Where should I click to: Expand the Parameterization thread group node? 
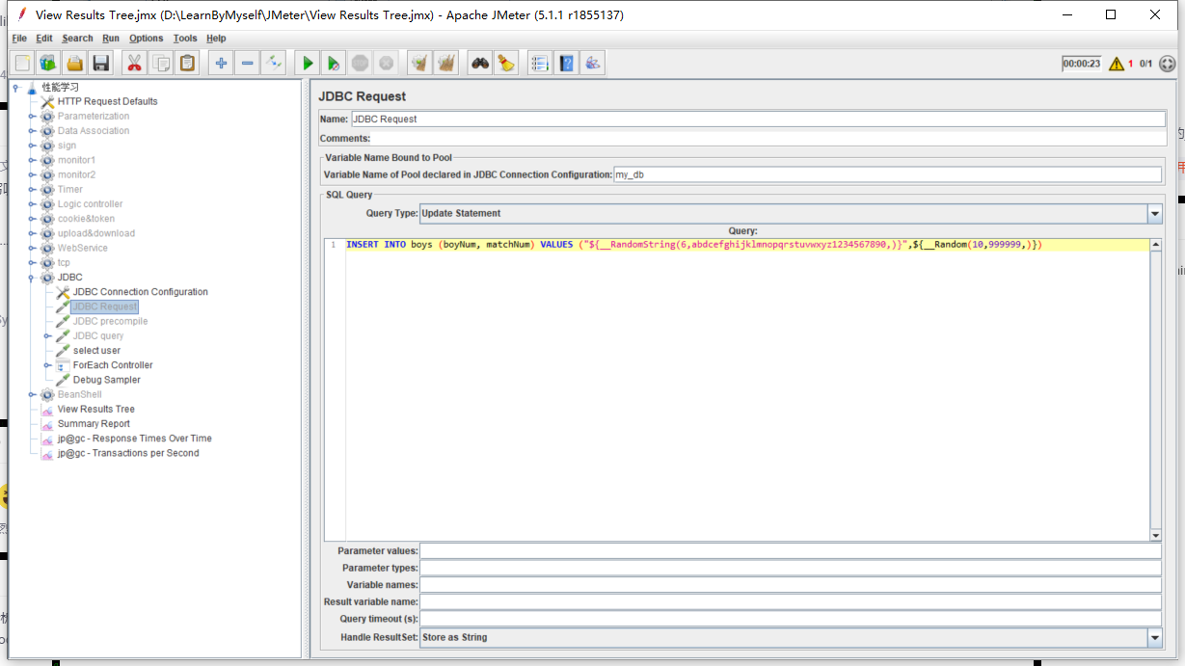(x=32, y=117)
